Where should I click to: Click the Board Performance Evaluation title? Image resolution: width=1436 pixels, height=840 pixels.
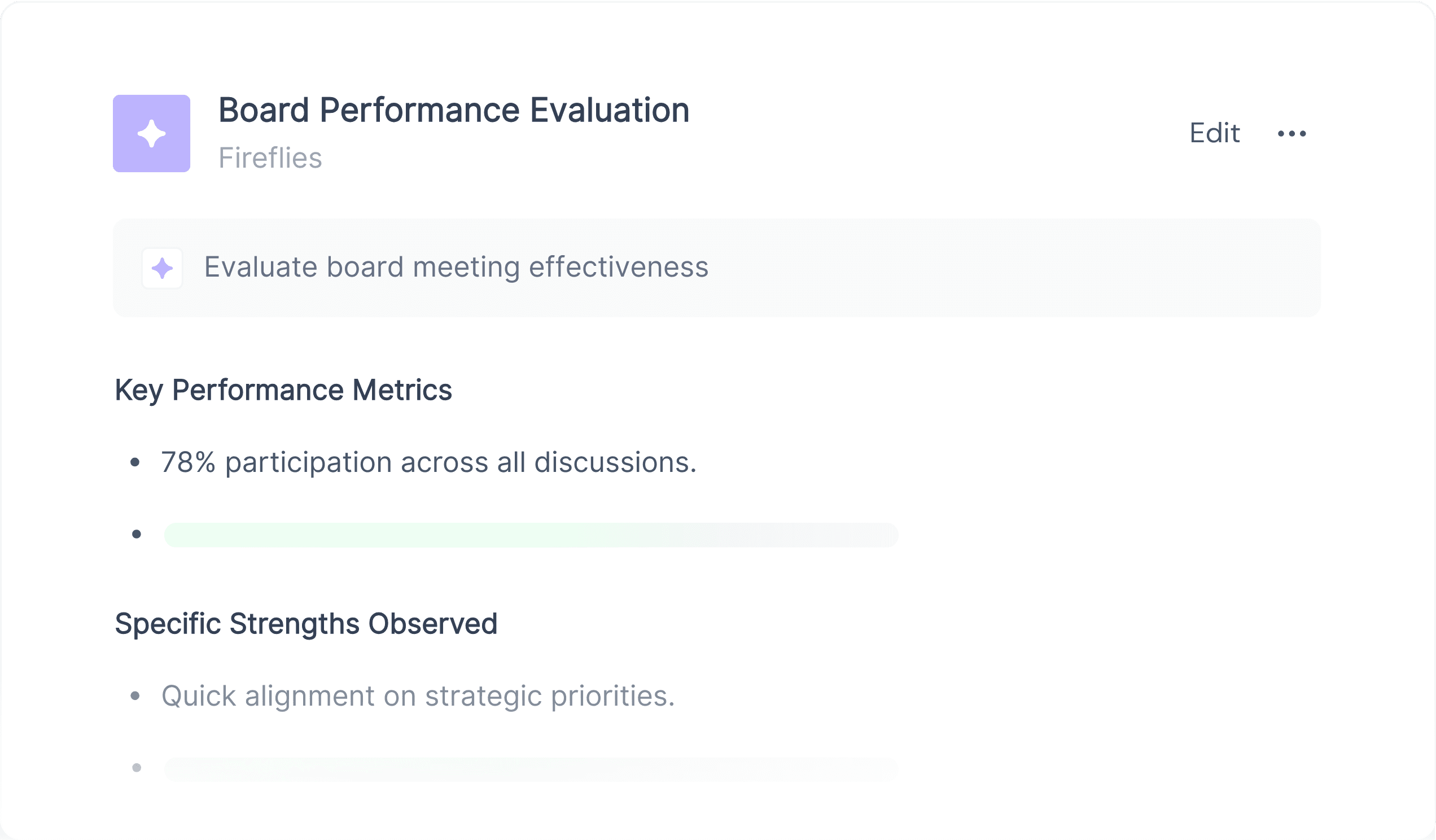(454, 110)
